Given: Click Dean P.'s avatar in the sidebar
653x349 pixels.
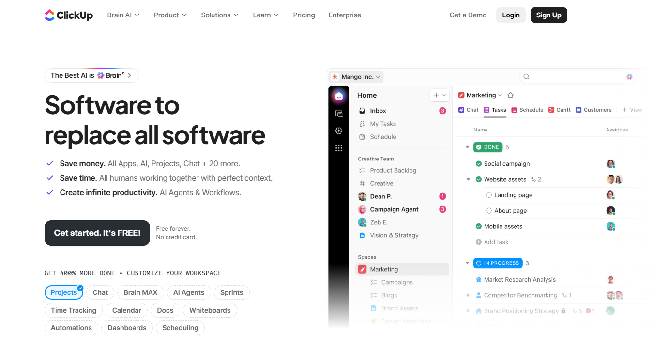Looking at the screenshot, I should [x=362, y=196].
